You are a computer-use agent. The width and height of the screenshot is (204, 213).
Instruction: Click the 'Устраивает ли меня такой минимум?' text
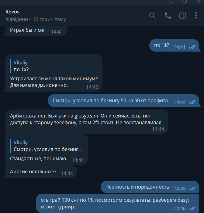click(x=54, y=78)
